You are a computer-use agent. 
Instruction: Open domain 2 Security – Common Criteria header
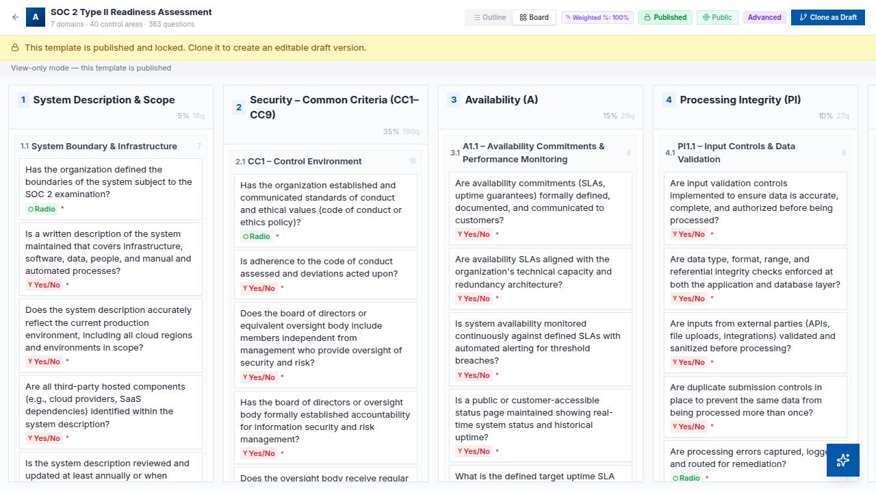(x=326, y=115)
